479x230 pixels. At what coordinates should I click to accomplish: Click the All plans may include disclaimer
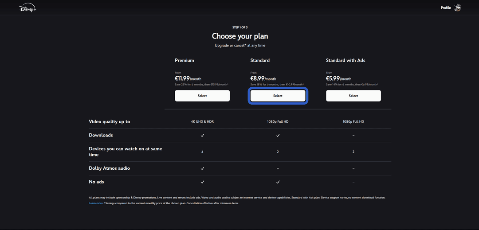(x=237, y=198)
